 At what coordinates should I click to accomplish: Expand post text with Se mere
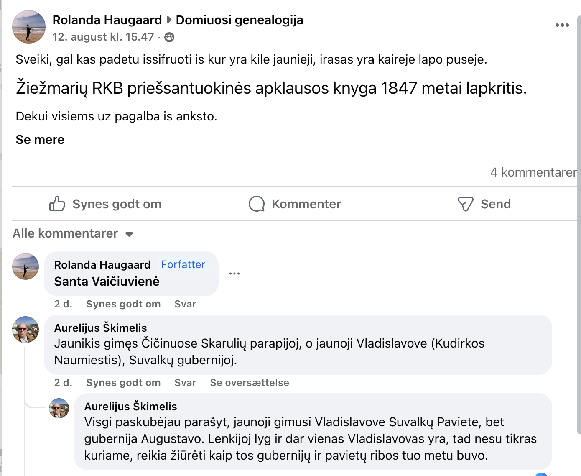coord(40,140)
